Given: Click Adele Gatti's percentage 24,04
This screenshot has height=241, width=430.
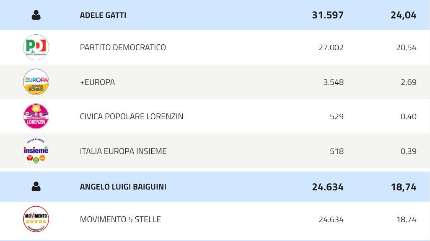Looking at the screenshot, I should pos(404,15).
